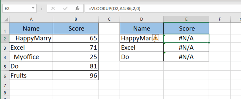
Task: Click the Myoffice cell
Action: coord(31,57)
